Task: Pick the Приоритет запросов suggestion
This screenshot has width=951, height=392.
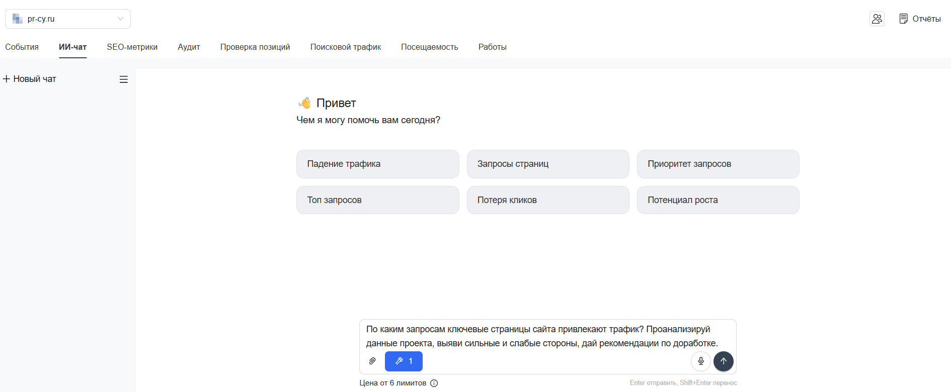Action: click(x=718, y=164)
